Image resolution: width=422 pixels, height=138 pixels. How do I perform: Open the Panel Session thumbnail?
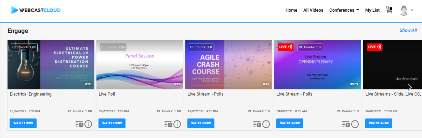pyautogui.click(x=140, y=64)
